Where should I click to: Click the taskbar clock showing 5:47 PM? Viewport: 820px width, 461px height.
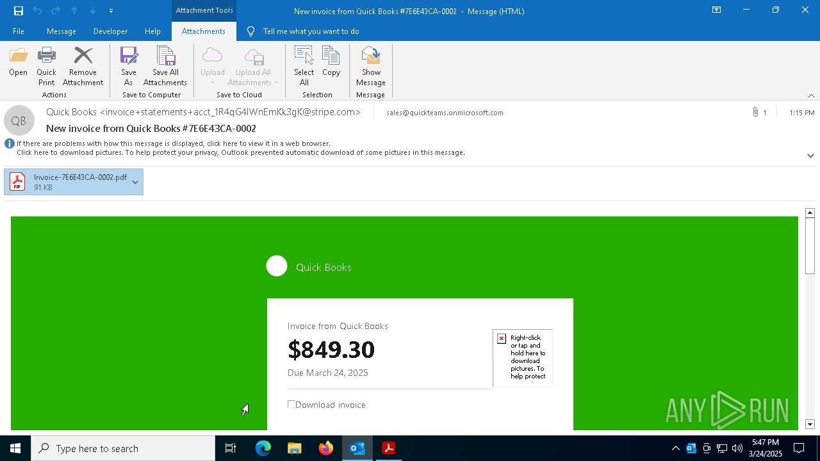coord(766,448)
